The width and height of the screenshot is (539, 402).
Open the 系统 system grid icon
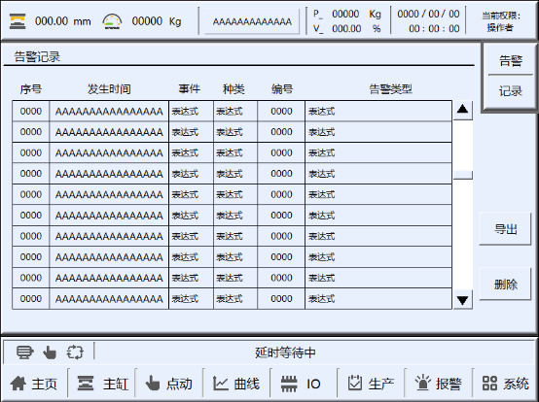pos(489,384)
